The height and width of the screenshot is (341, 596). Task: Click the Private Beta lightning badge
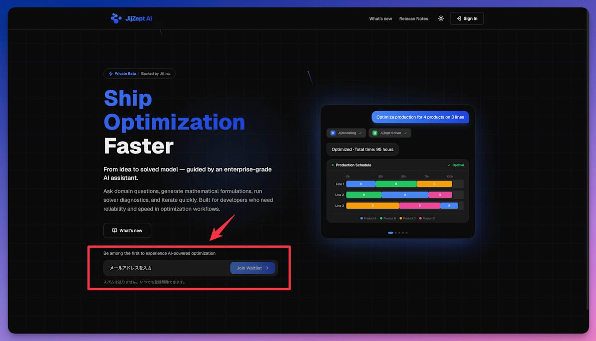[x=122, y=74]
